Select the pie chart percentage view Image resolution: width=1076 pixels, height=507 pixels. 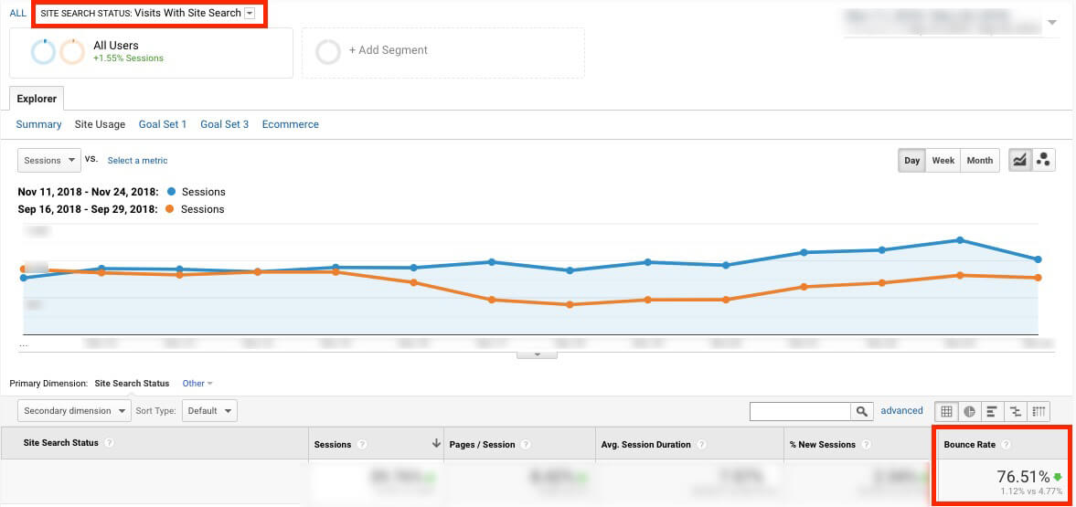coord(970,411)
